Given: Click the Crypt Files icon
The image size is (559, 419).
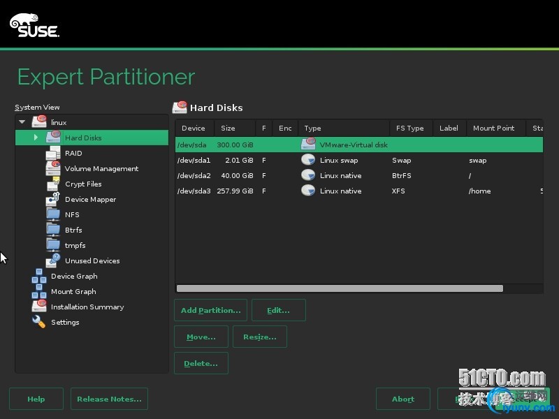Looking at the screenshot, I should pyautogui.click(x=53, y=184).
